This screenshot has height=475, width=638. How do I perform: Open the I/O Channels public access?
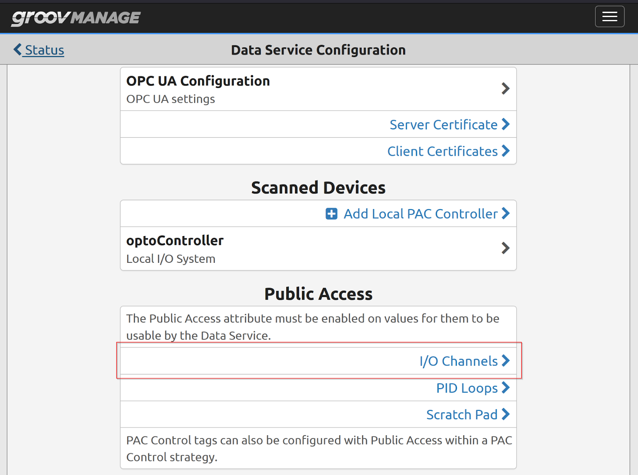point(459,361)
